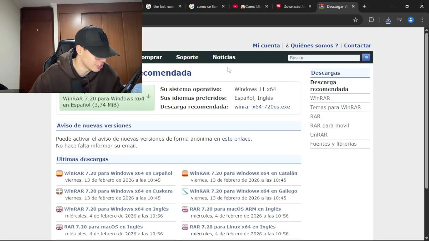The width and height of the screenshot is (429, 241).
Task: Open UnRAR in the Descargas sidebar
Action: pos(319,135)
